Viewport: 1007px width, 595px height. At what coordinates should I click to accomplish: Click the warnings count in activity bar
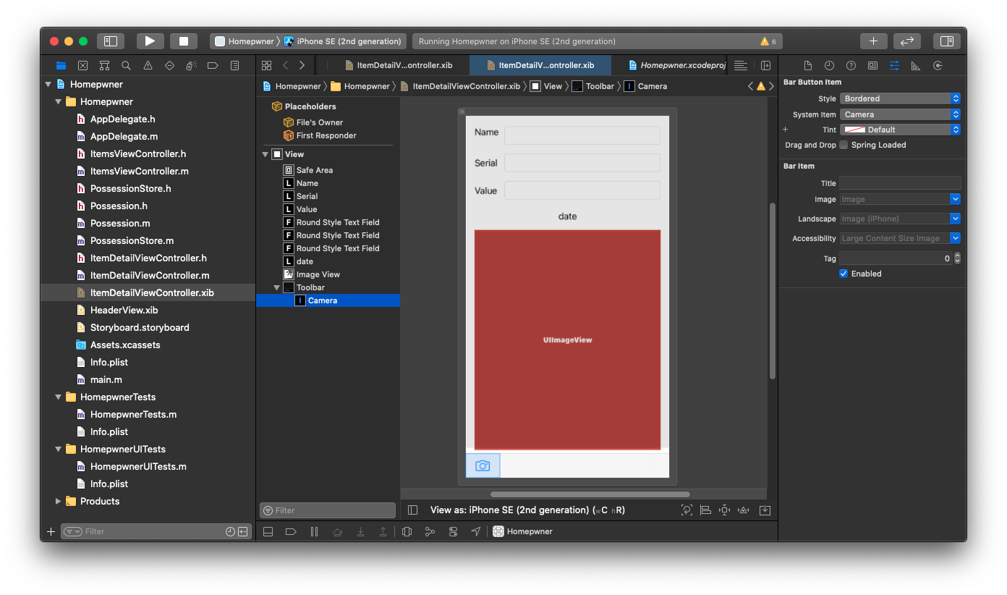point(768,41)
